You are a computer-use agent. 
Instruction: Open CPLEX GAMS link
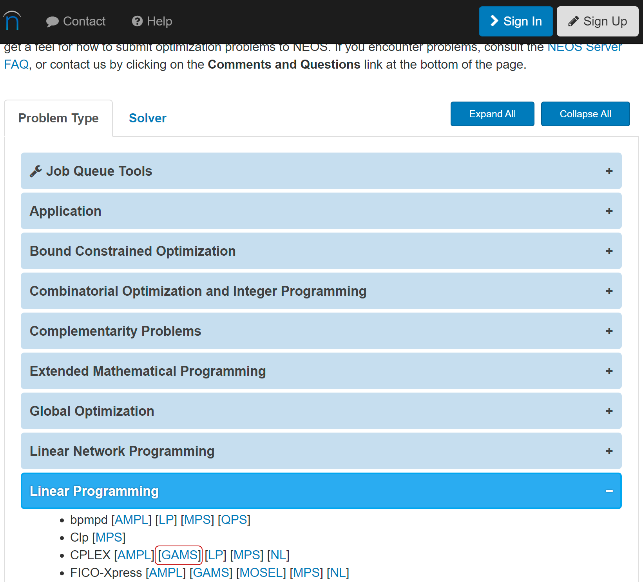pos(179,555)
